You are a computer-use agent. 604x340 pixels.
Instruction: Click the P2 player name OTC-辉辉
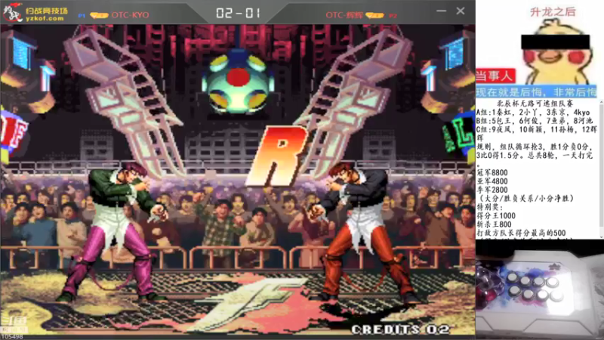pyautogui.click(x=344, y=15)
